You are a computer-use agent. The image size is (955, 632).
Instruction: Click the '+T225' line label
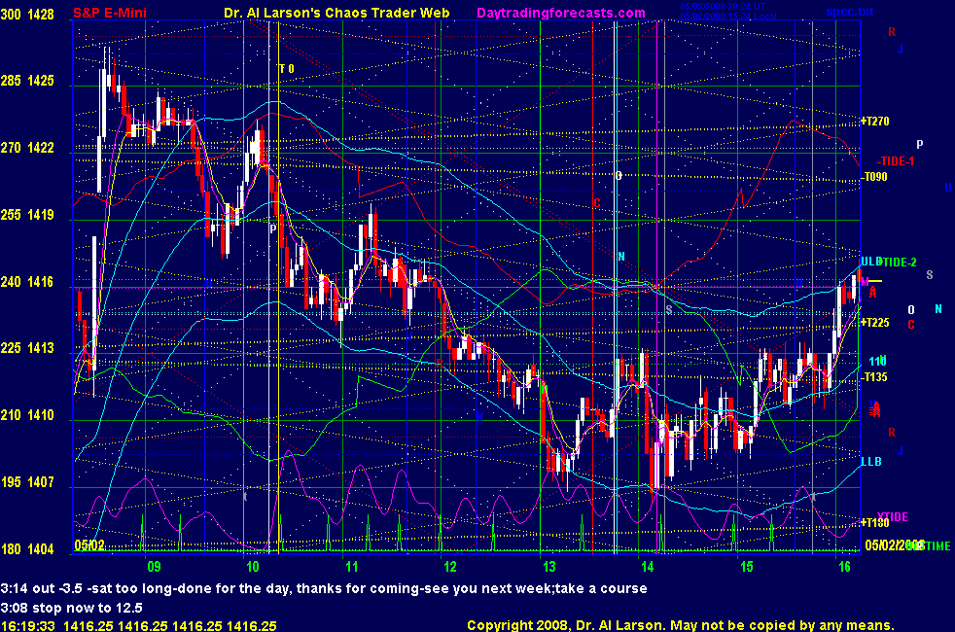875,322
